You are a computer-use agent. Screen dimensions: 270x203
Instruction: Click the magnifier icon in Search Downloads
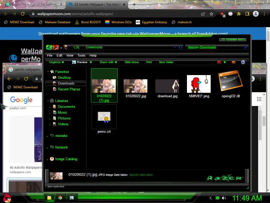pyautogui.click(x=245, y=47)
